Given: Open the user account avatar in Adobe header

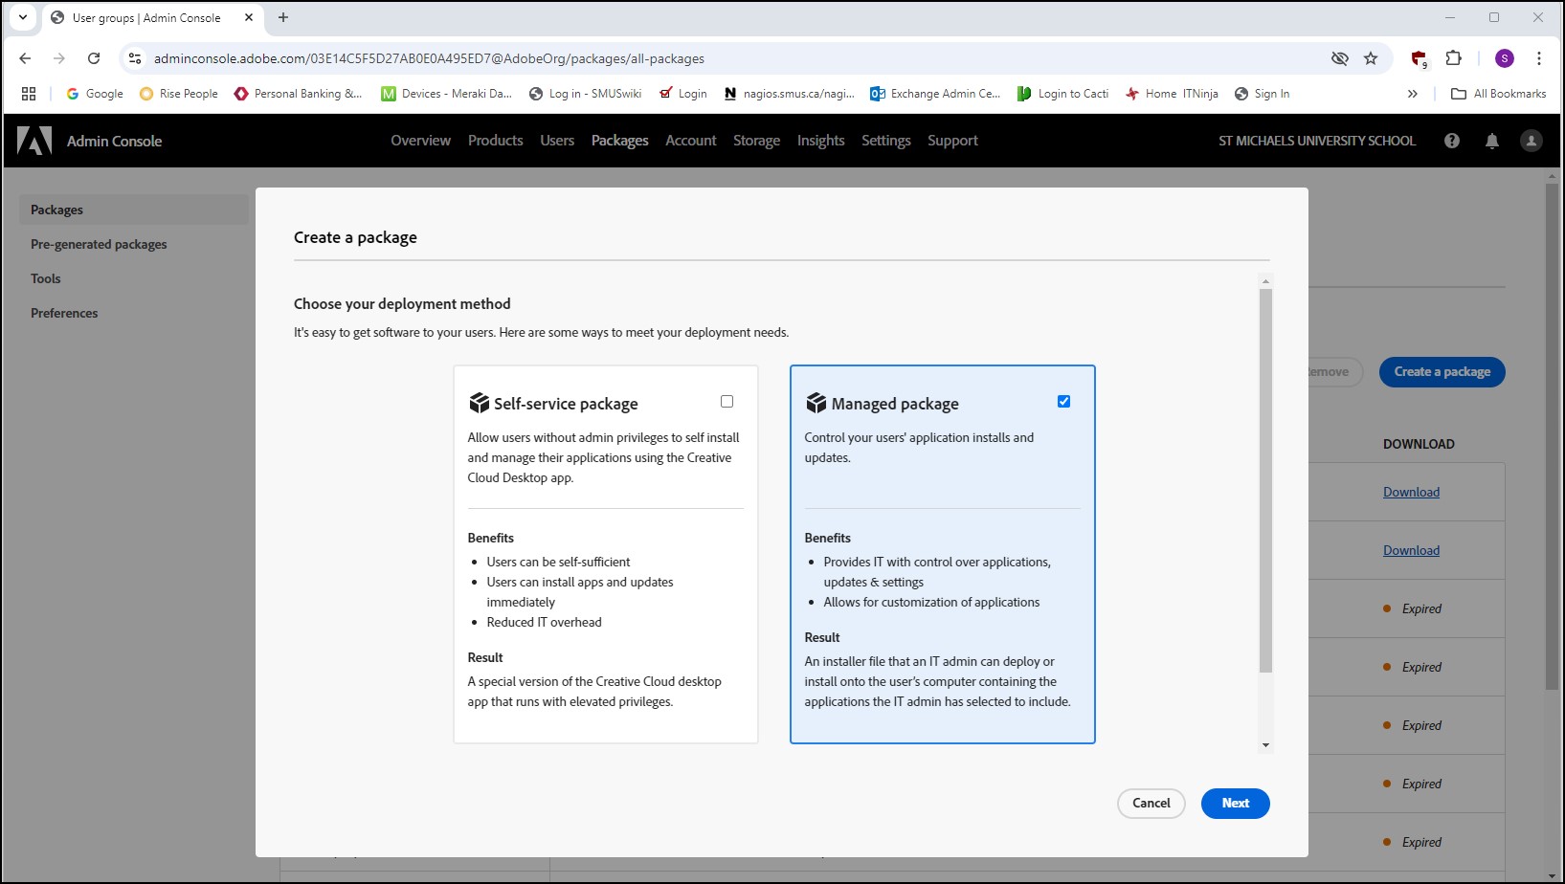Looking at the screenshot, I should point(1531,141).
